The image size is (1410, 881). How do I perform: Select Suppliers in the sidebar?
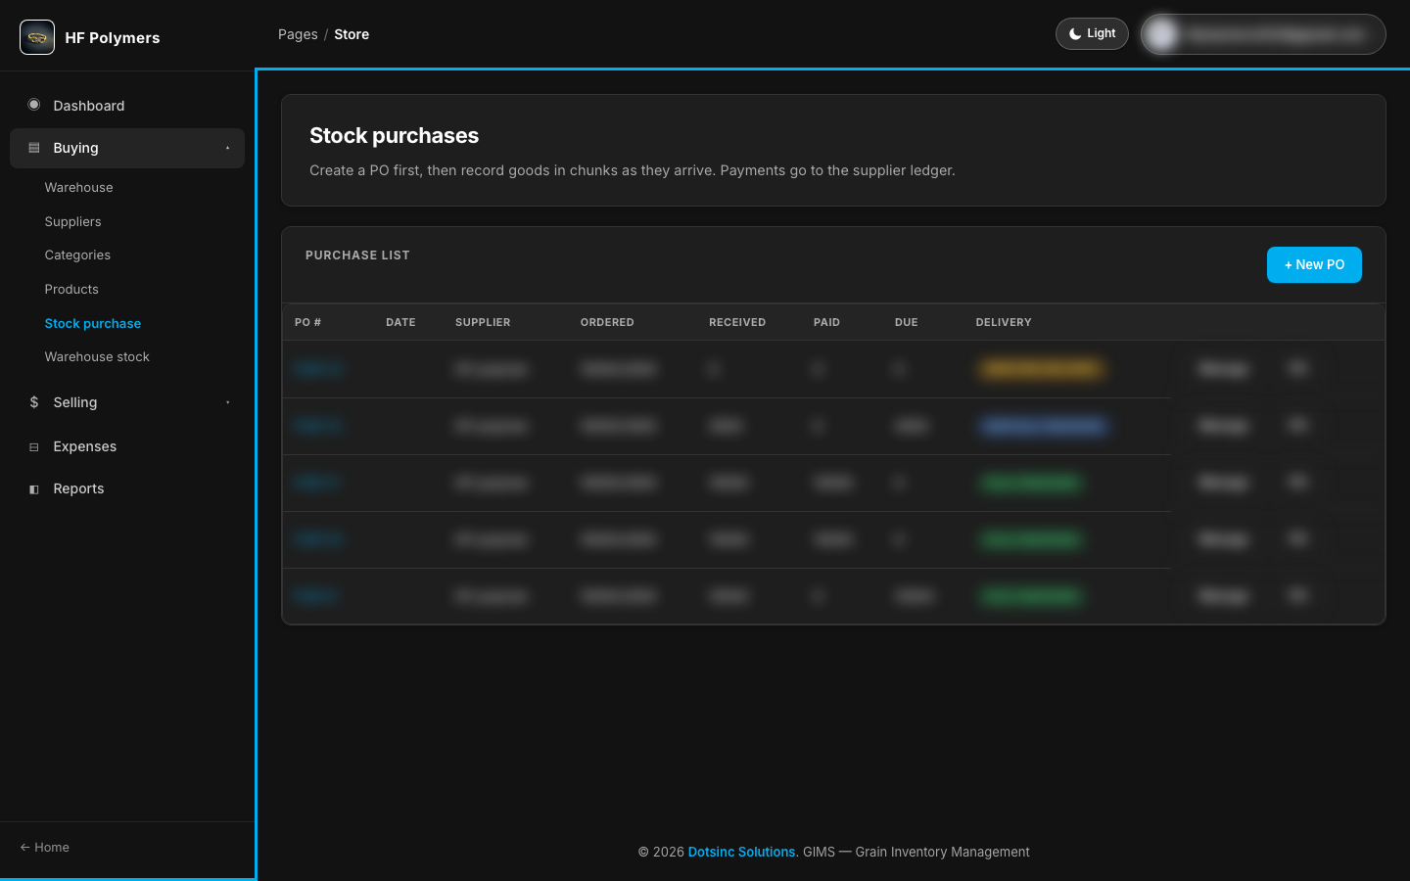click(x=72, y=222)
